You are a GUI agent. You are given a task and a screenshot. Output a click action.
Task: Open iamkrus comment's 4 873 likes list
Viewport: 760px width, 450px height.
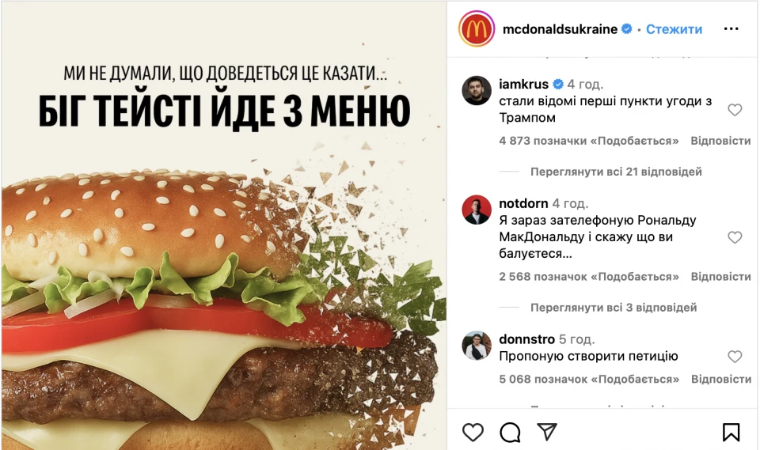[589, 141]
